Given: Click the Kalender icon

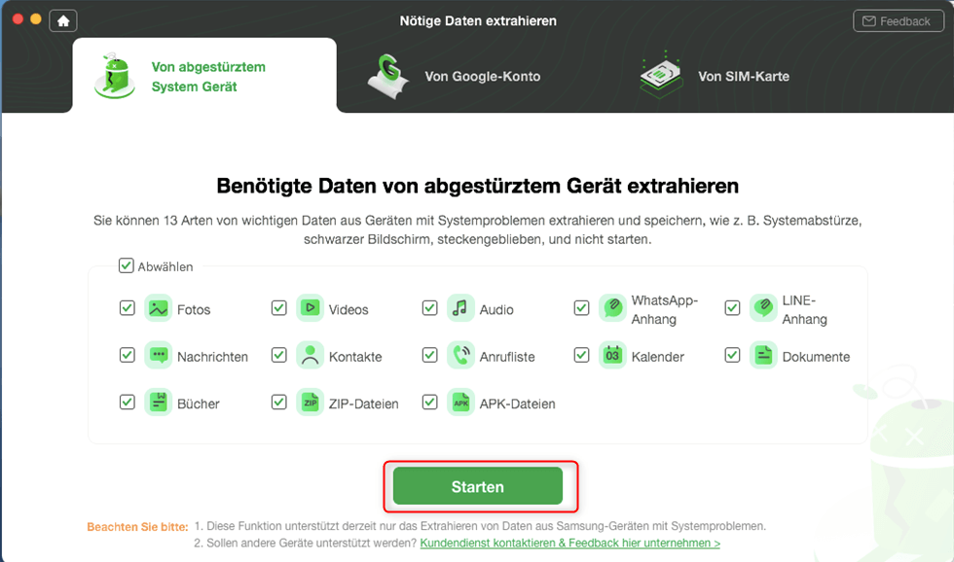Looking at the screenshot, I should (x=612, y=356).
